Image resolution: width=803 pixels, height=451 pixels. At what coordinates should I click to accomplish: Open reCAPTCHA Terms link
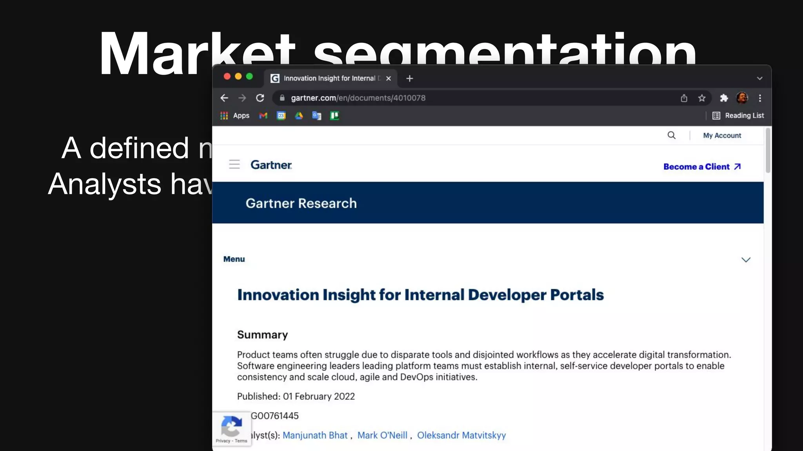[x=241, y=441]
